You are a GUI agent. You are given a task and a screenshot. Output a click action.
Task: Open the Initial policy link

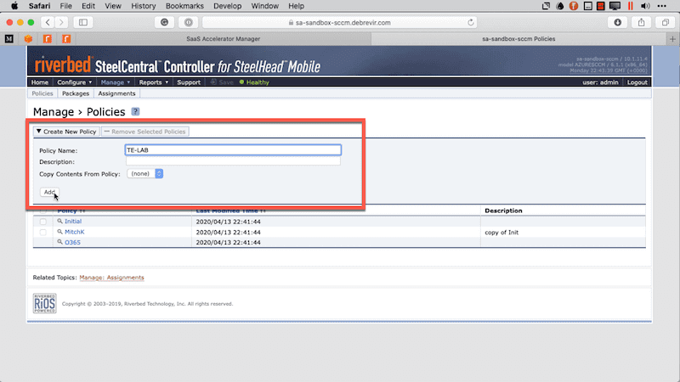coord(73,222)
